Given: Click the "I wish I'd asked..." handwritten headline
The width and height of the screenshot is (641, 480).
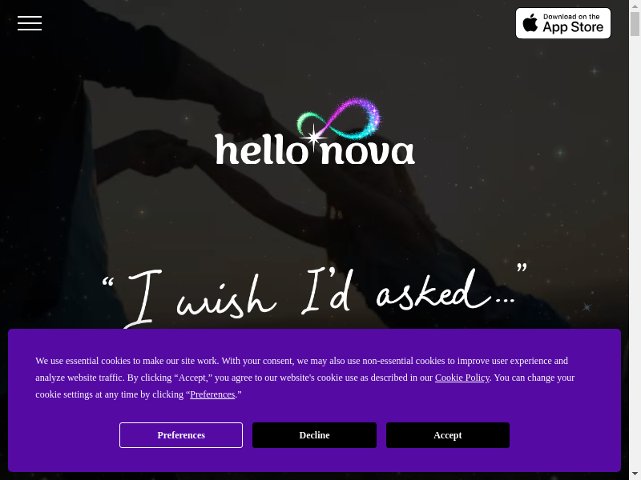Looking at the screenshot, I should click(315, 297).
